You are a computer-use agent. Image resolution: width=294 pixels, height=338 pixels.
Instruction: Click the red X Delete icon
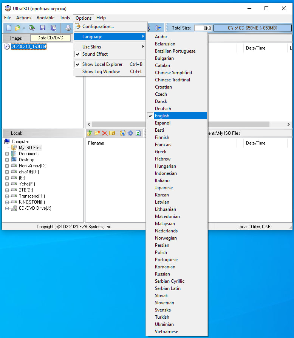pyautogui.click(x=105, y=133)
